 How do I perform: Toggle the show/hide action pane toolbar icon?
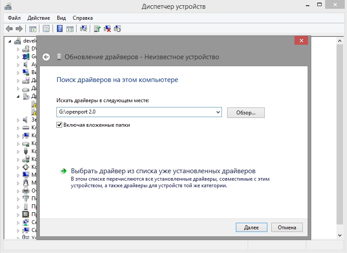pyautogui.click(x=70, y=29)
